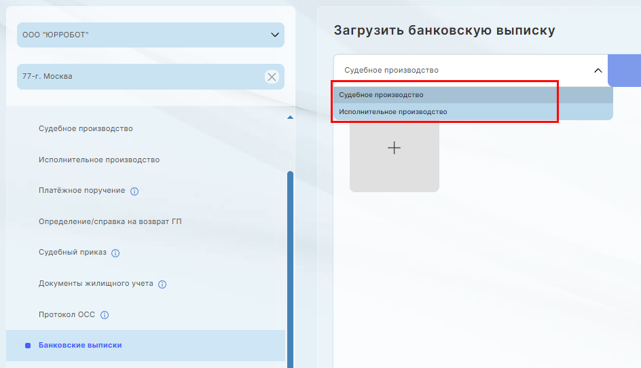Collapse the Судебное производство type dropdown
641x368 pixels.
598,70
